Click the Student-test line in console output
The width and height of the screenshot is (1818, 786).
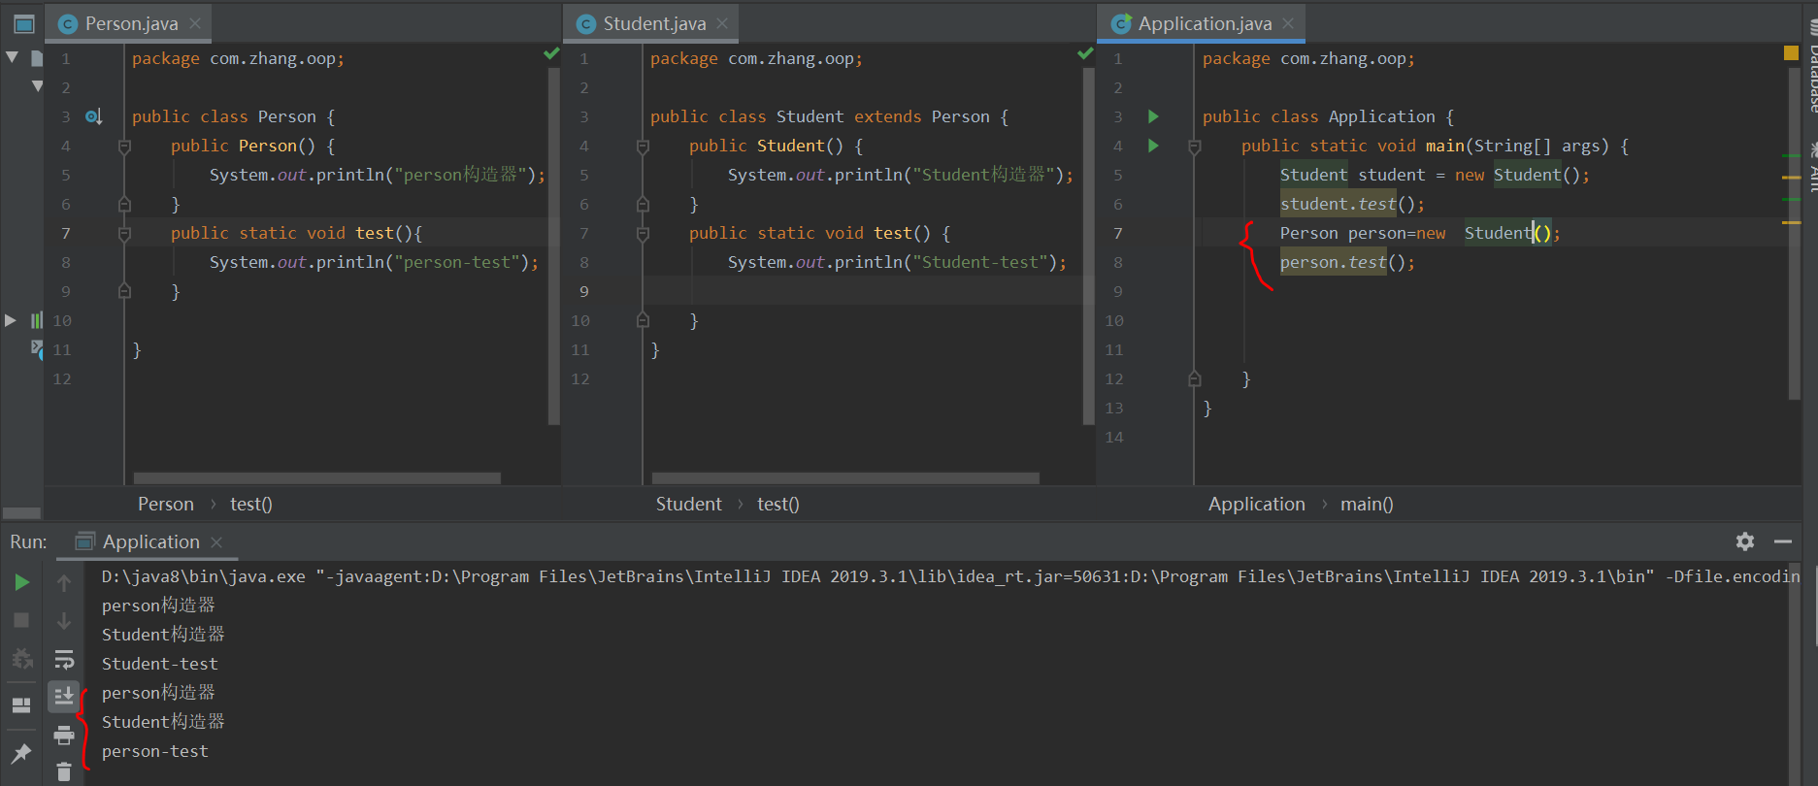(159, 664)
